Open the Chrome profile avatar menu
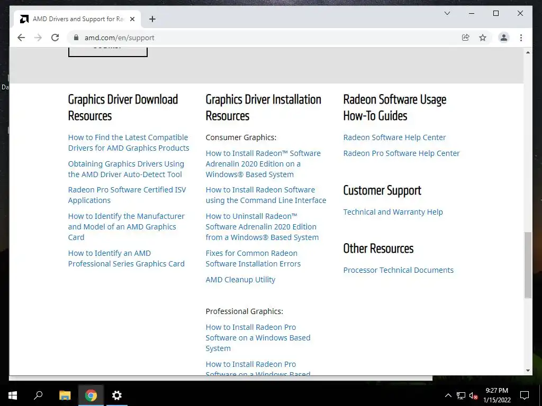This screenshot has height=406, width=542. pyautogui.click(x=504, y=38)
